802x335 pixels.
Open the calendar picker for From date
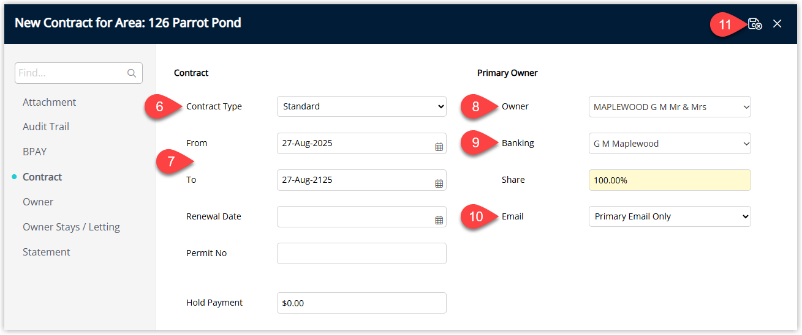click(439, 147)
